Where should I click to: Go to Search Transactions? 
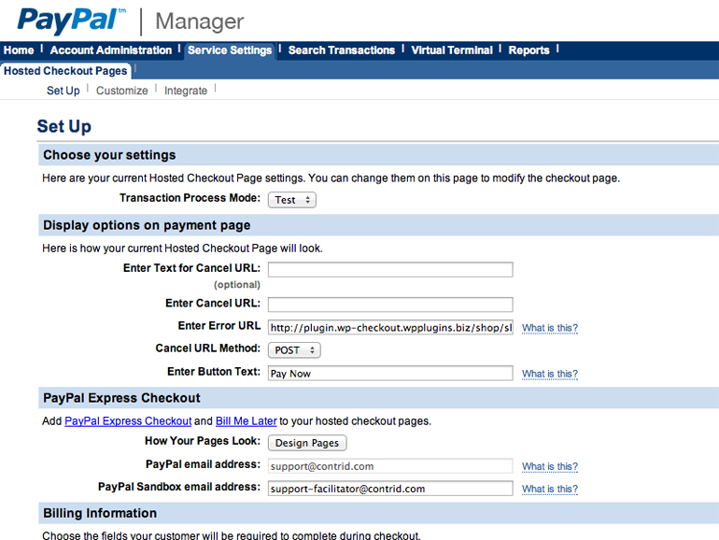pyautogui.click(x=341, y=50)
